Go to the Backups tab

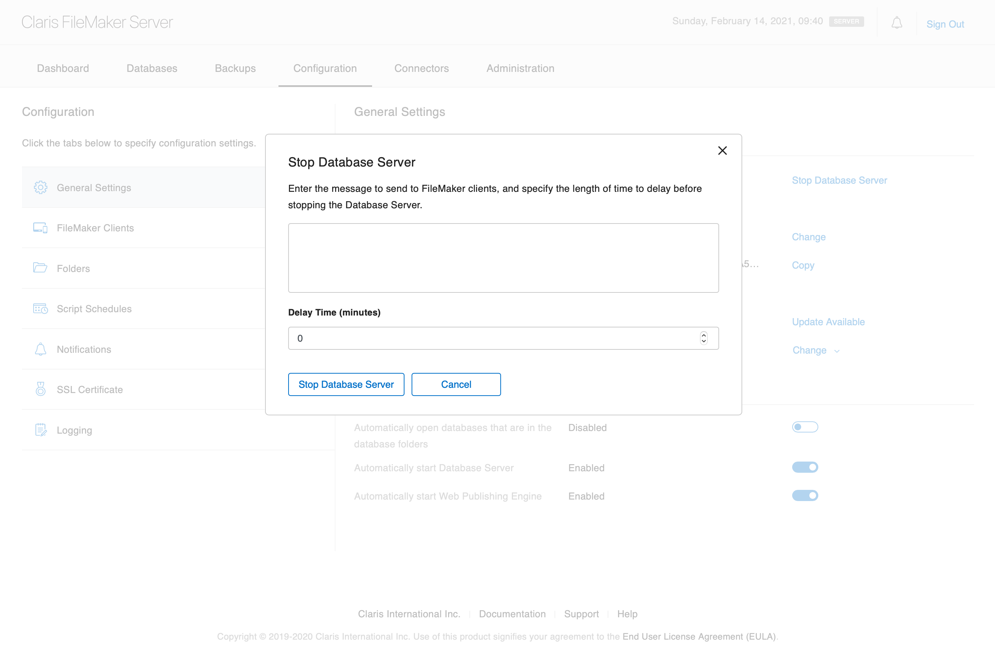point(235,68)
